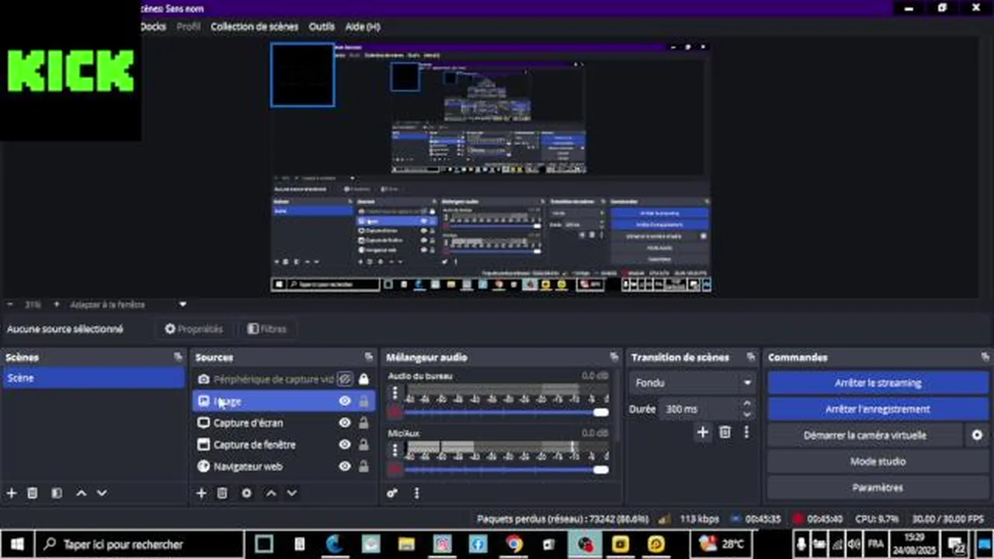994x559 pixels.
Task: Hide the Capture d'écran source
Action: [x=345, y=423]
